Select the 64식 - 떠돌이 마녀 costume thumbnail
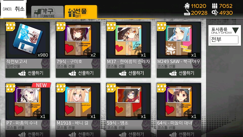 [x=179, y=101]
